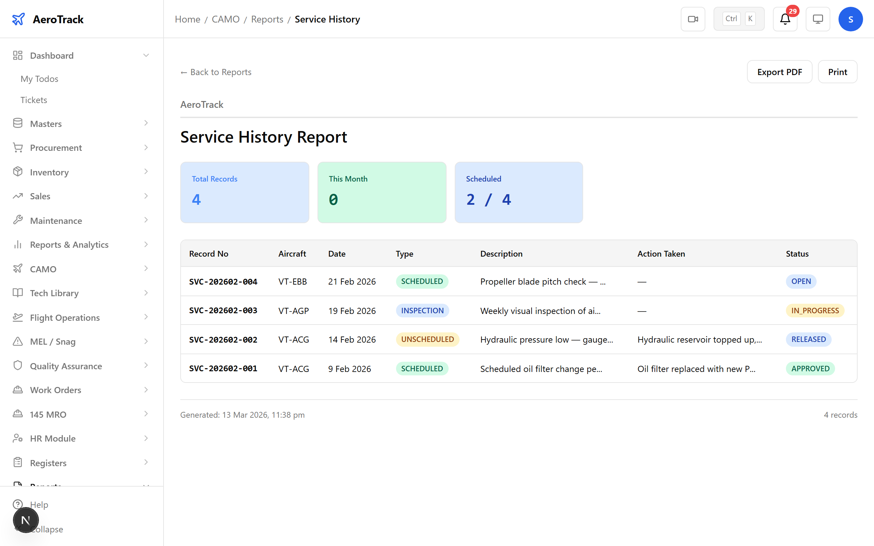Open the CAMO airplane module icon

pos(18,269)
